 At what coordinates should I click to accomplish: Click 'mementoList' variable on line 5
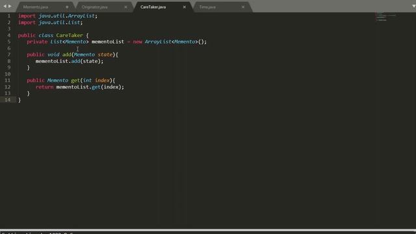pos(108,42)
